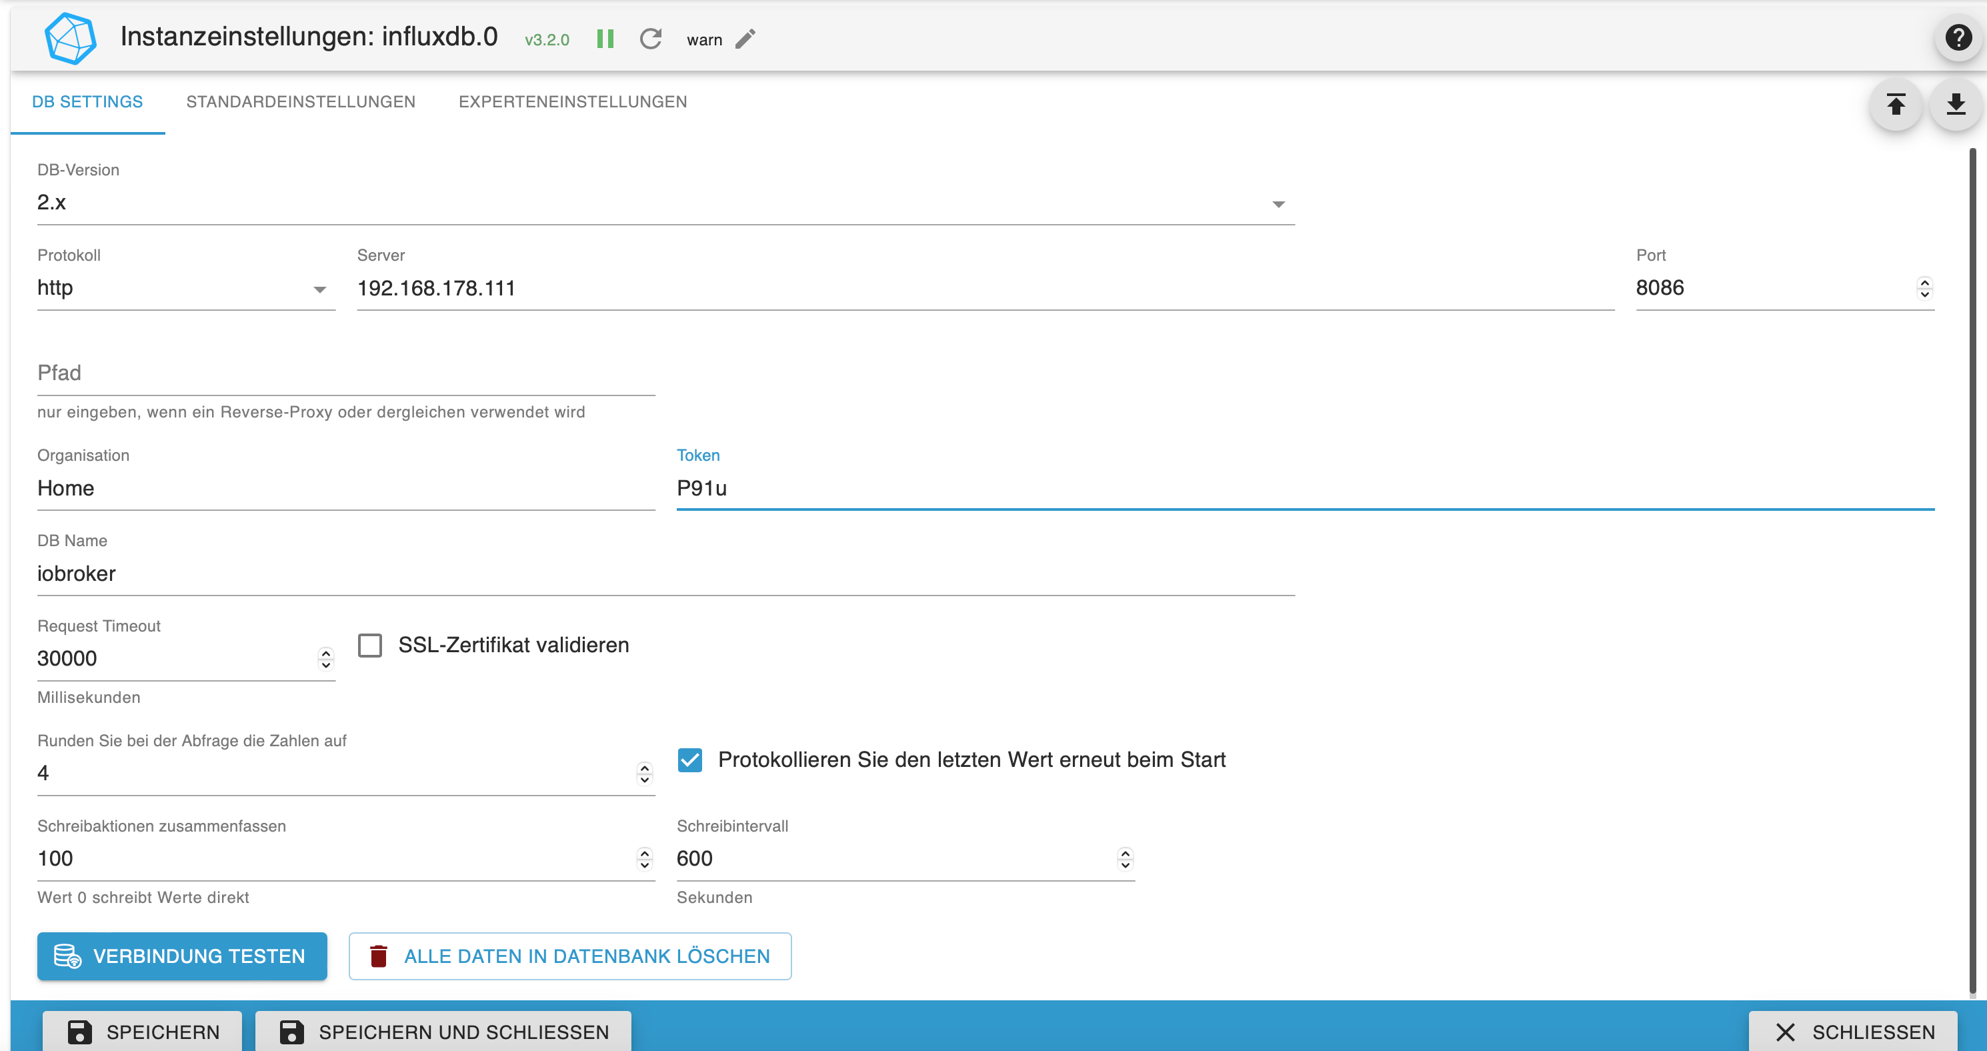Click Verbindung testen button

[x=182, y=956]
